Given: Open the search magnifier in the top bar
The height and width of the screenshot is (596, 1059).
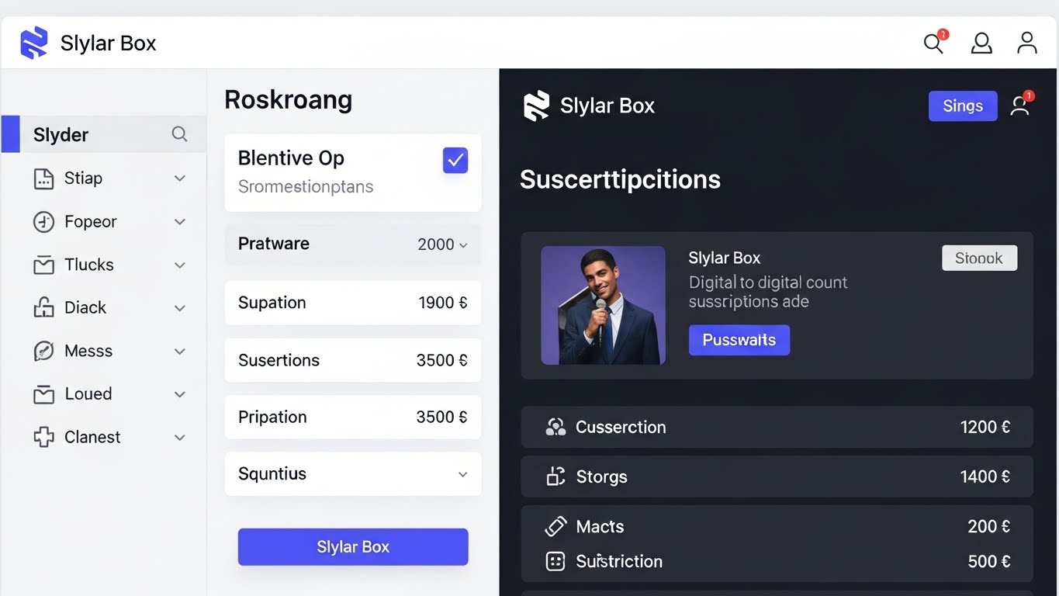Looking at the screenshot, I should point(933,43).
